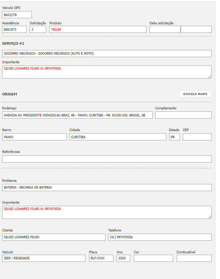Focus the Produto field containing YELUM
Viewport: 220px width, 279px height.
98,29
